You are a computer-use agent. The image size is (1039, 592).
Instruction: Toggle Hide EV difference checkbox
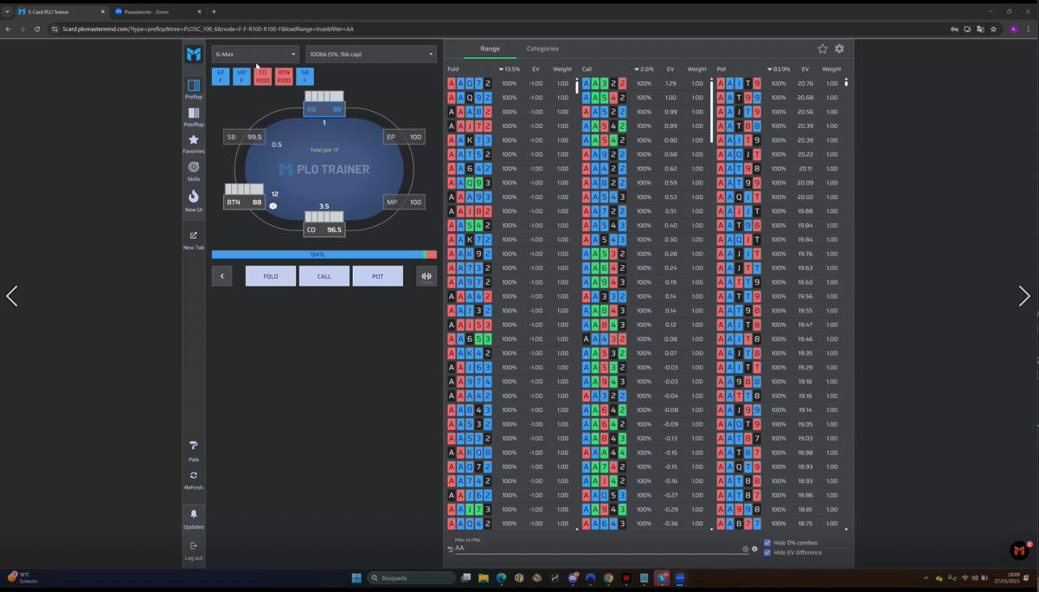tap(767, 552)
